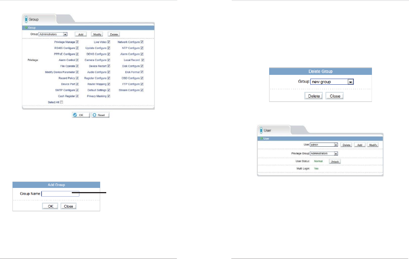
Task: Toggle the Live Video checkbox
Action: click(109, 42)
